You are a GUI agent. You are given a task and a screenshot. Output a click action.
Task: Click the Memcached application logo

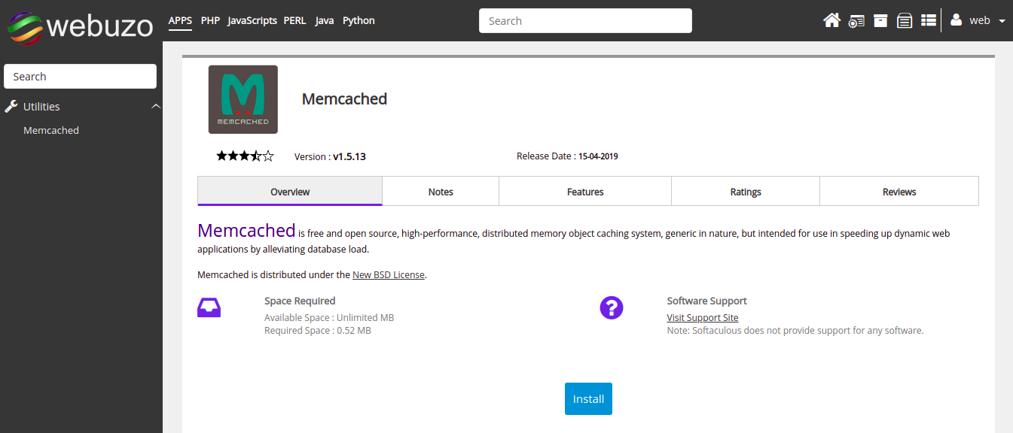click(x=243, y=99)
